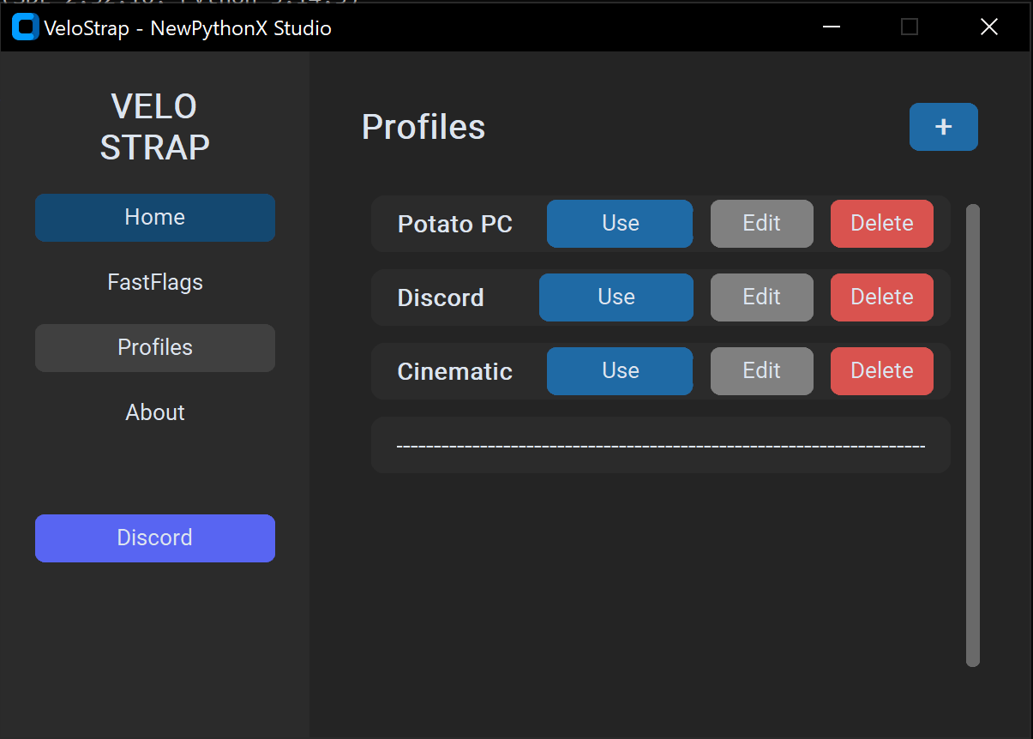Edit the Potato PC profile
This screenshot has height=739, width=1033.
coord(761,224)
